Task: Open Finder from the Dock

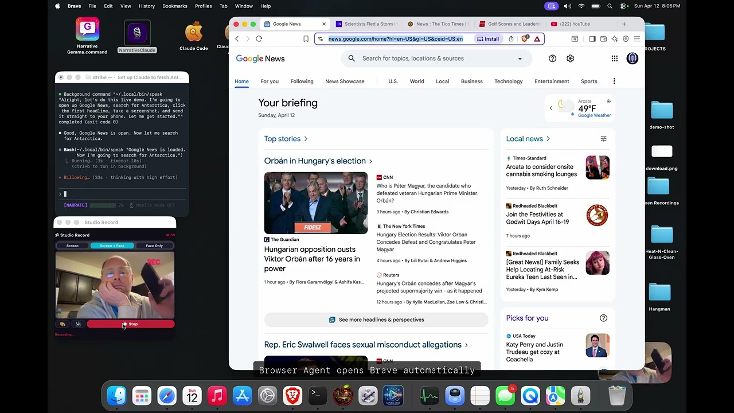Action: click(x=116, y=396)
